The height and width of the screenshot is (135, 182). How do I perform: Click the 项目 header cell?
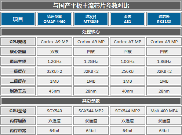(x=18, y=19)
